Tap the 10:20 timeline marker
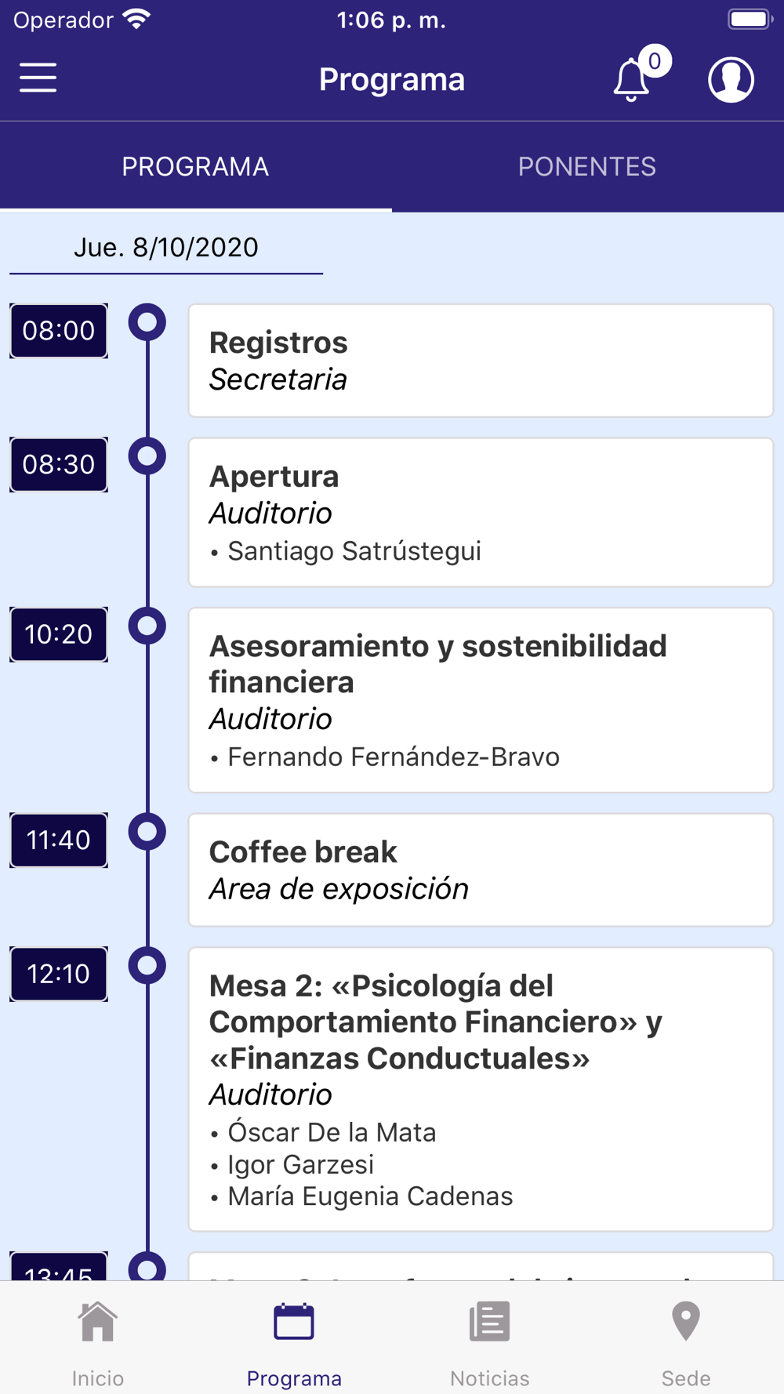The image size is (784, 1394). (x=147, y=626)
